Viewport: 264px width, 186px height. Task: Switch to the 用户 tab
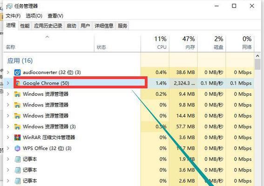coord(85,26)
